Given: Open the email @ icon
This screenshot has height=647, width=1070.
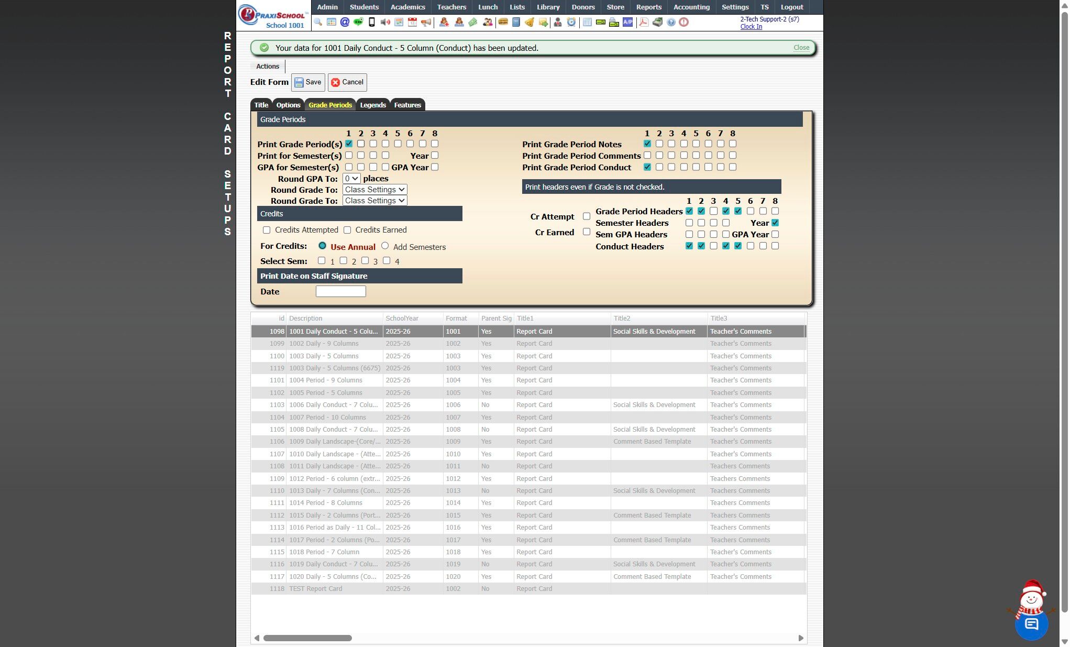Looking at the screenshot, I should point(345,22).
